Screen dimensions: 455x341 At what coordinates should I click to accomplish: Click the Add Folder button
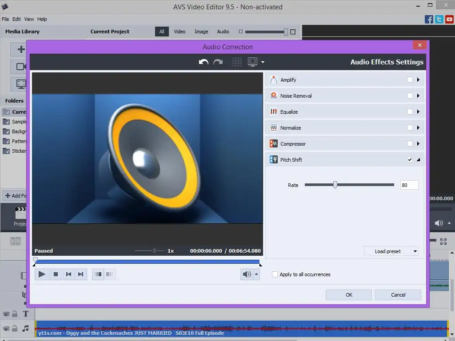click(15, 196)
